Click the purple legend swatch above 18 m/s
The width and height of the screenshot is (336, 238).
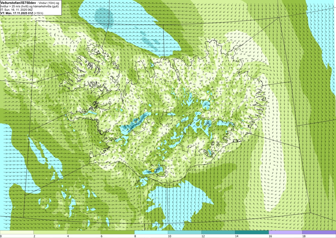tap(319, 232)
